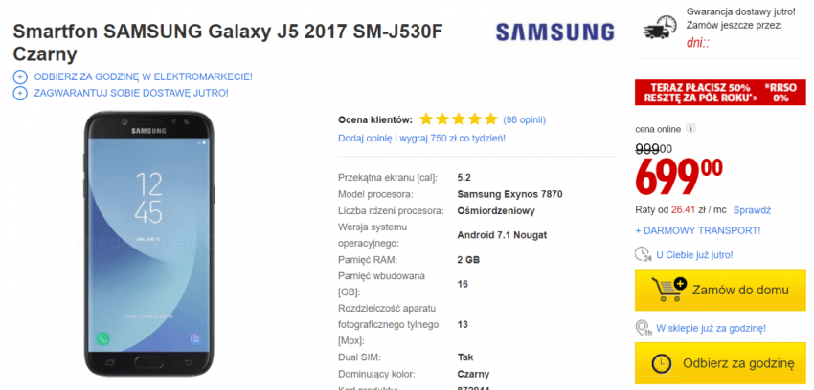The width and height of the screenshot is (814, 390).
Task: Open the 98 opinii reviews link
Action: [525, 120]
